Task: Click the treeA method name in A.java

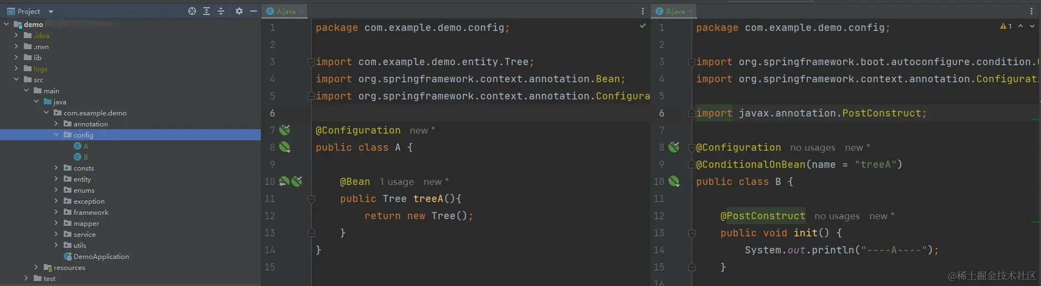Action: point(428,199)
